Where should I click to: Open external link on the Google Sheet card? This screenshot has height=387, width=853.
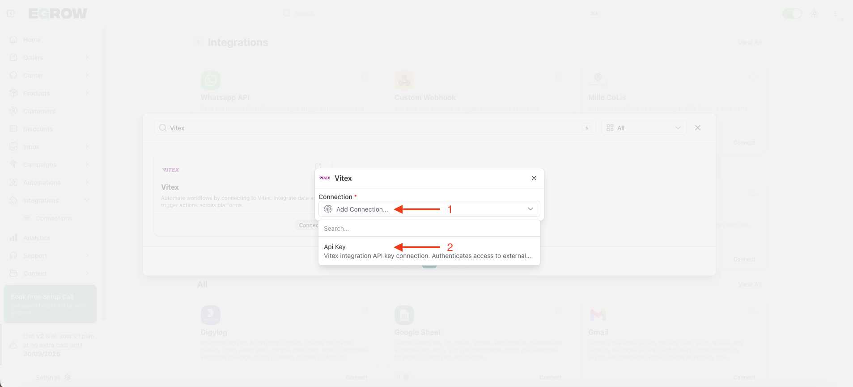point(559,311)
